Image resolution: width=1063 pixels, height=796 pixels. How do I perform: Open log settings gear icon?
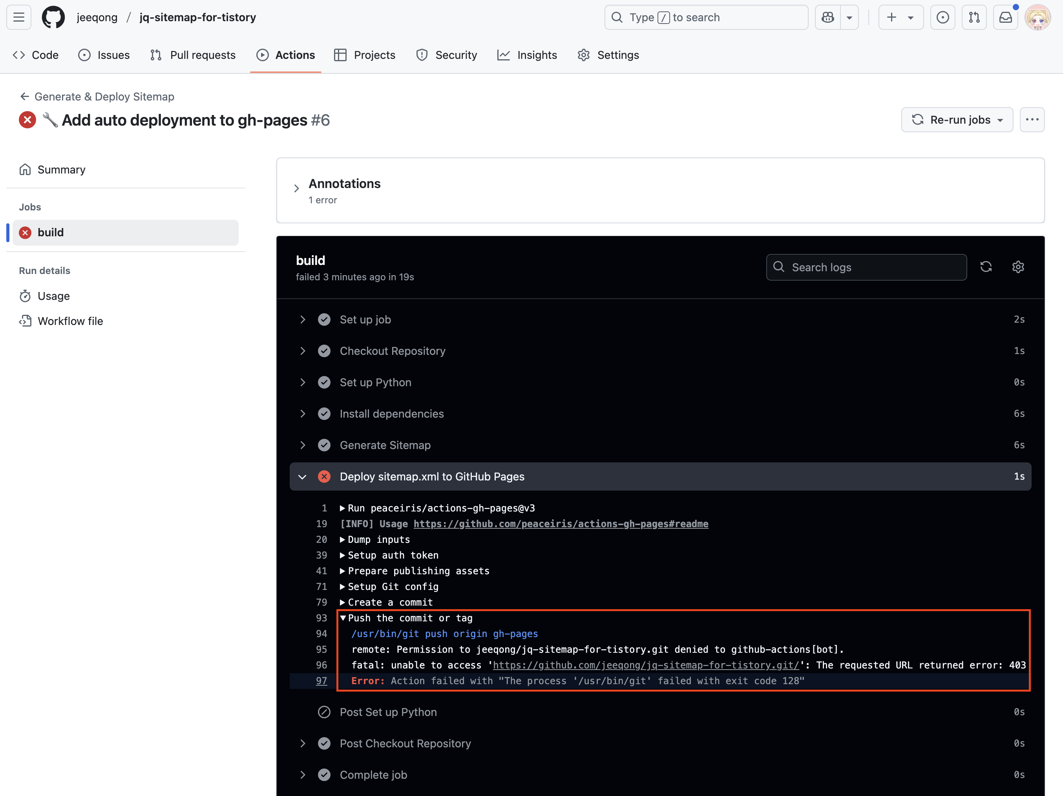1018,267
